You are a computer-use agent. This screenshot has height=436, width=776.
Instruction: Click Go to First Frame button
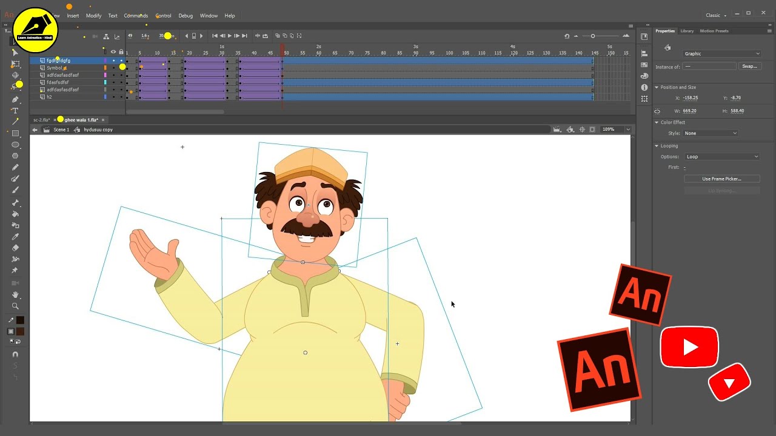coord(215,36)
